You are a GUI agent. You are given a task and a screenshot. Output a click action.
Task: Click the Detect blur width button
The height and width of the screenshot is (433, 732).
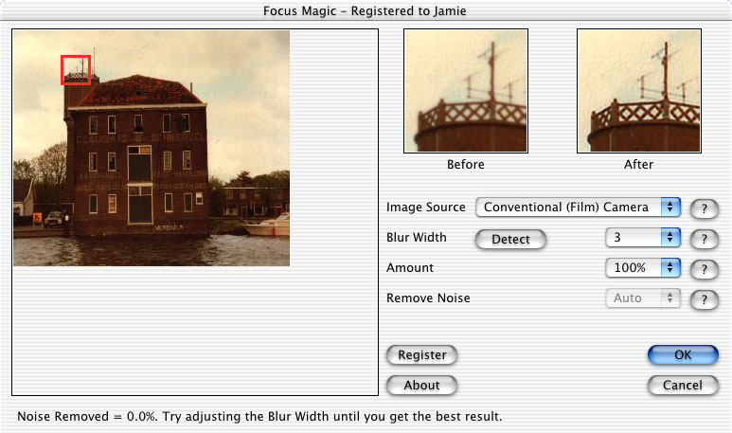[x=510, y=239]
